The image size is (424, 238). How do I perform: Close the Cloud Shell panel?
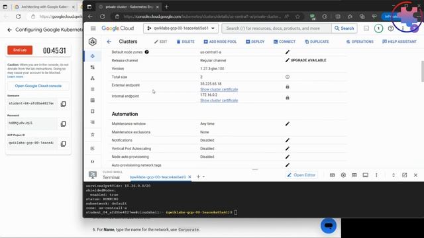(x=415, y=175)
